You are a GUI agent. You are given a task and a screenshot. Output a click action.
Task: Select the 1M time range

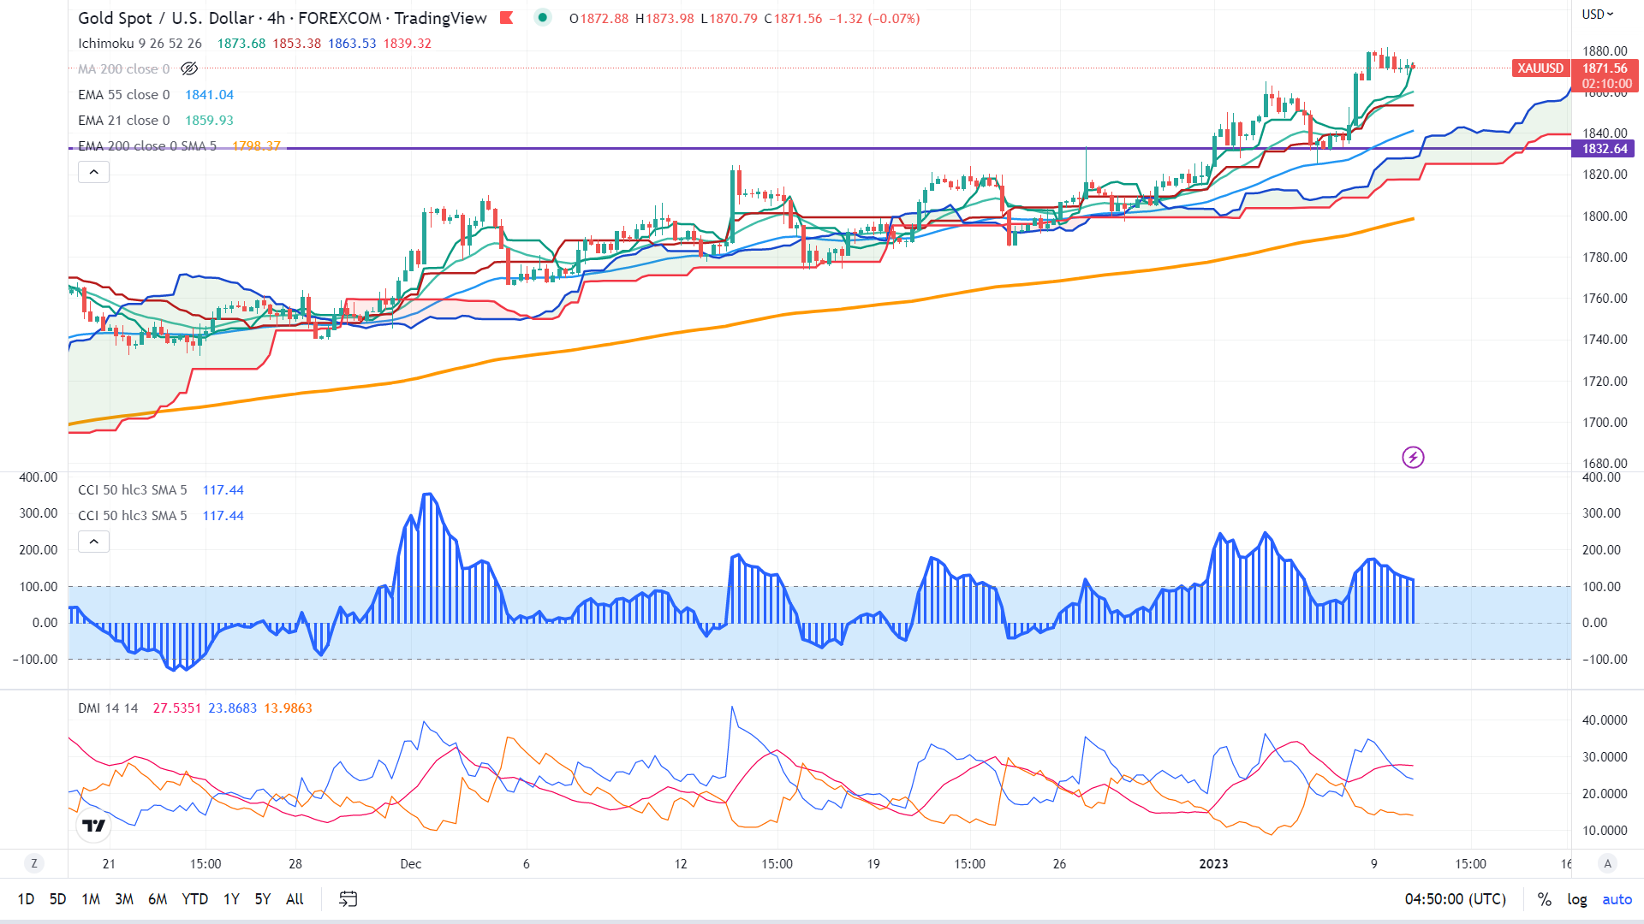pos(91,899)
